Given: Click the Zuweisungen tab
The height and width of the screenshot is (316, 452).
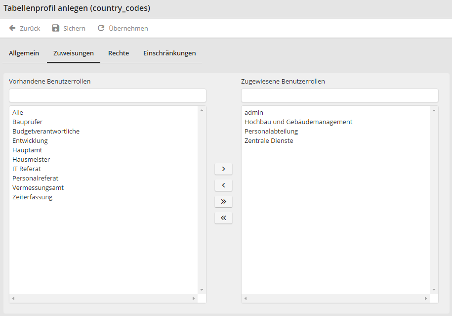Looking at the screenshot, I should click(74, 53).
